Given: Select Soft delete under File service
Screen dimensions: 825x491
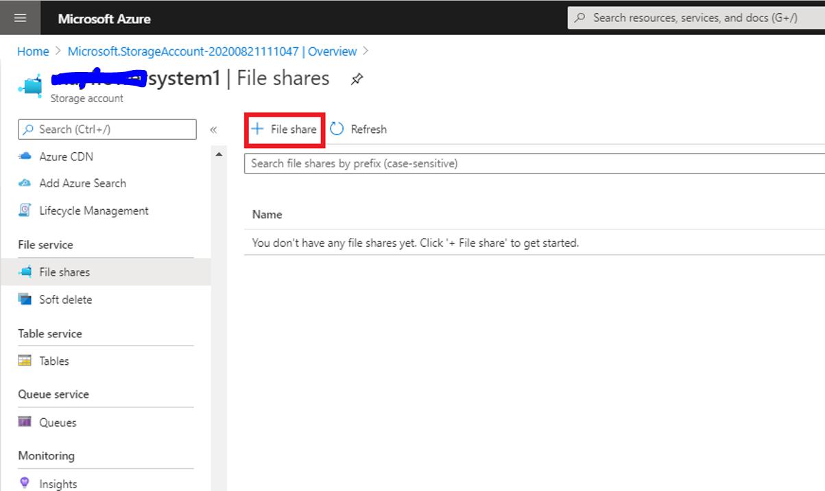Looking at the screenshot, I should (67, 299).
